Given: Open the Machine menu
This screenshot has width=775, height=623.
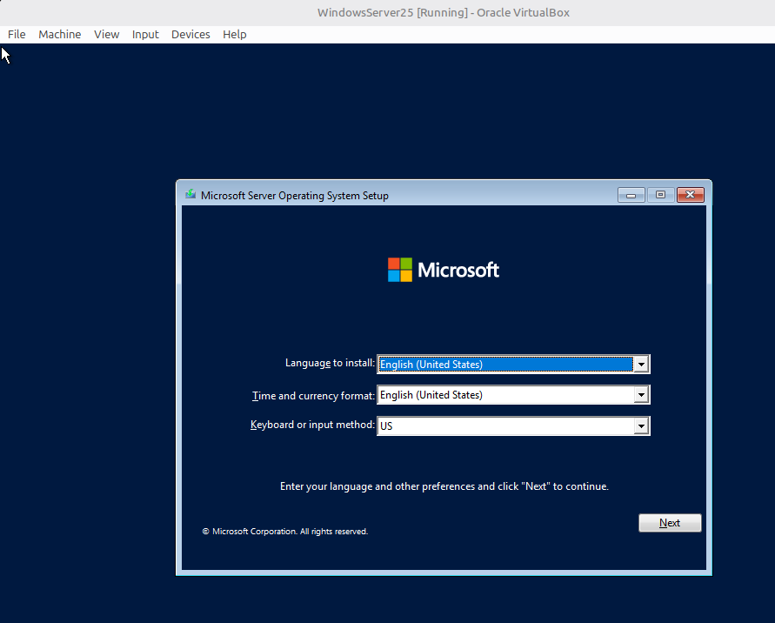Looking at the screenshot, I should [60, 34].
